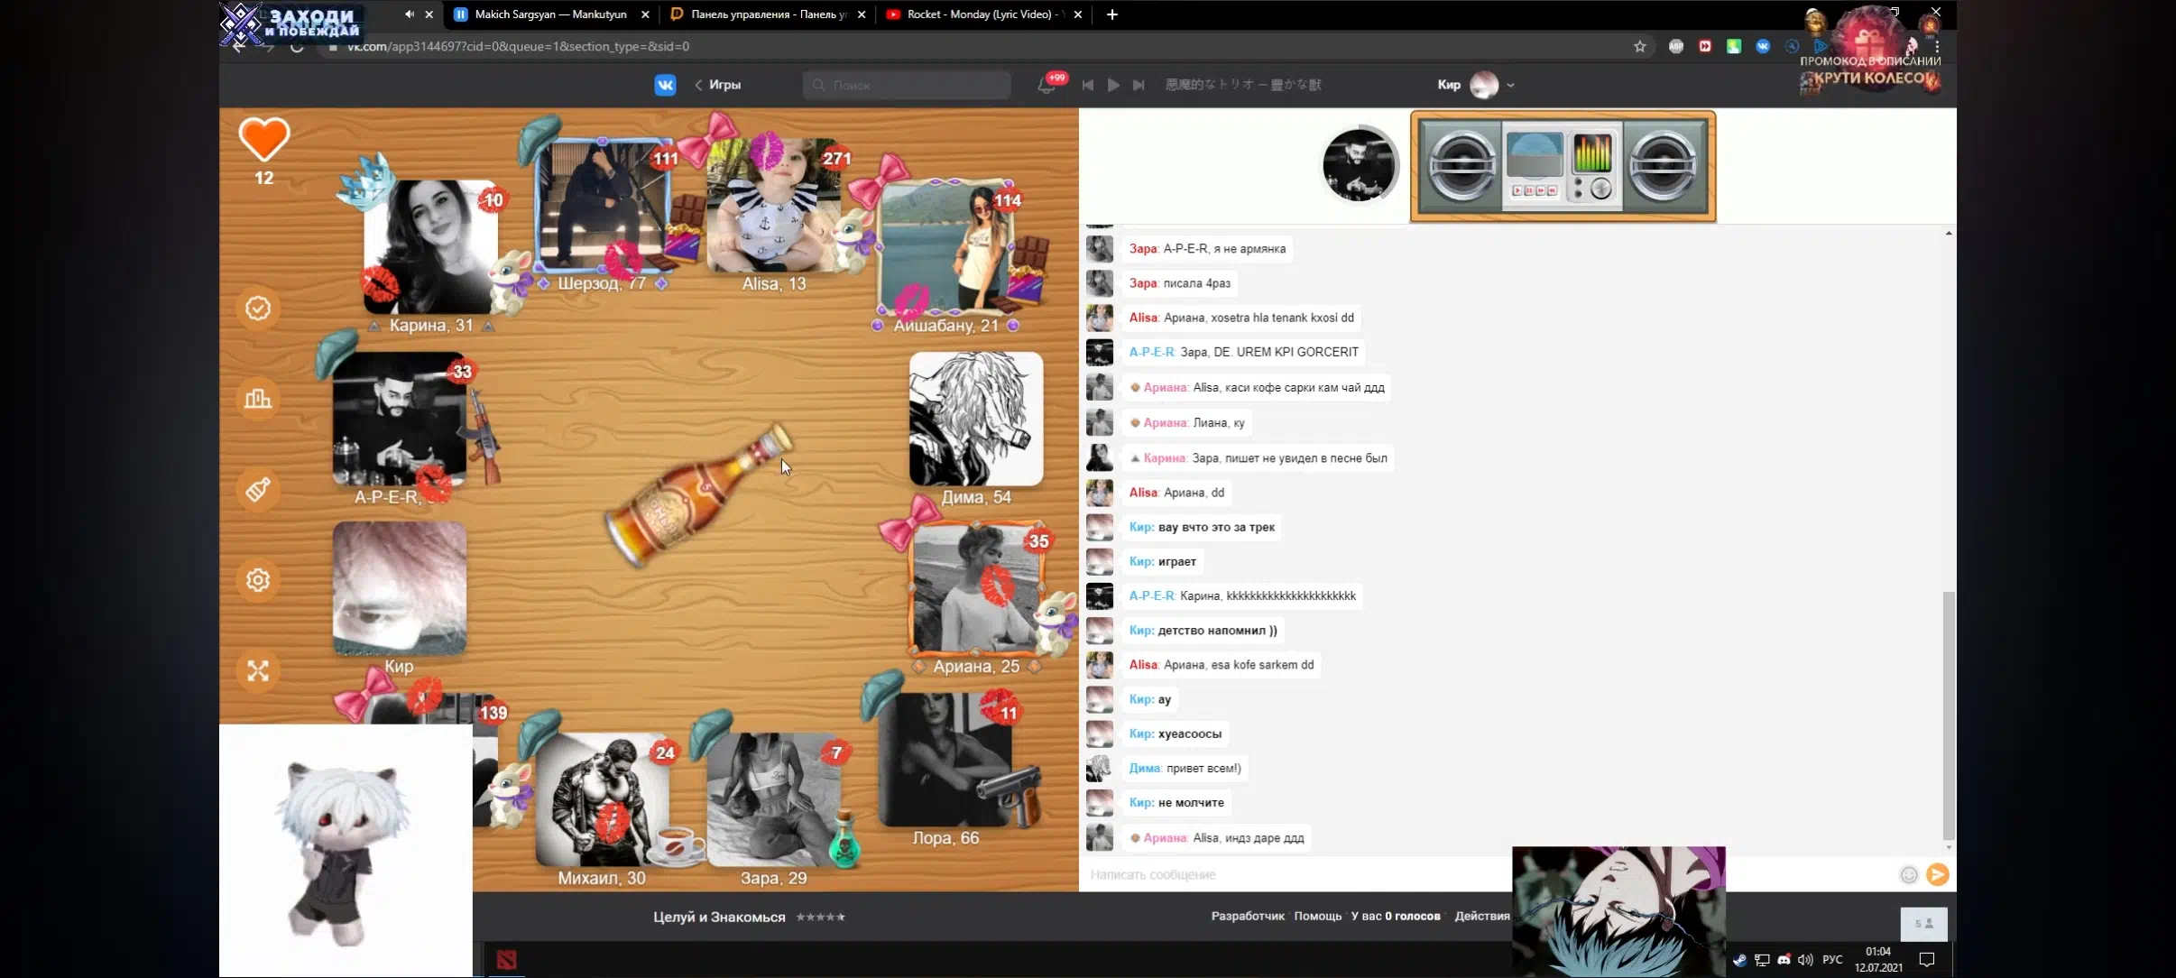Select player Alisa, 13 avatar
This screenshot has height=978, width=2176.
[x=773, y=206]
